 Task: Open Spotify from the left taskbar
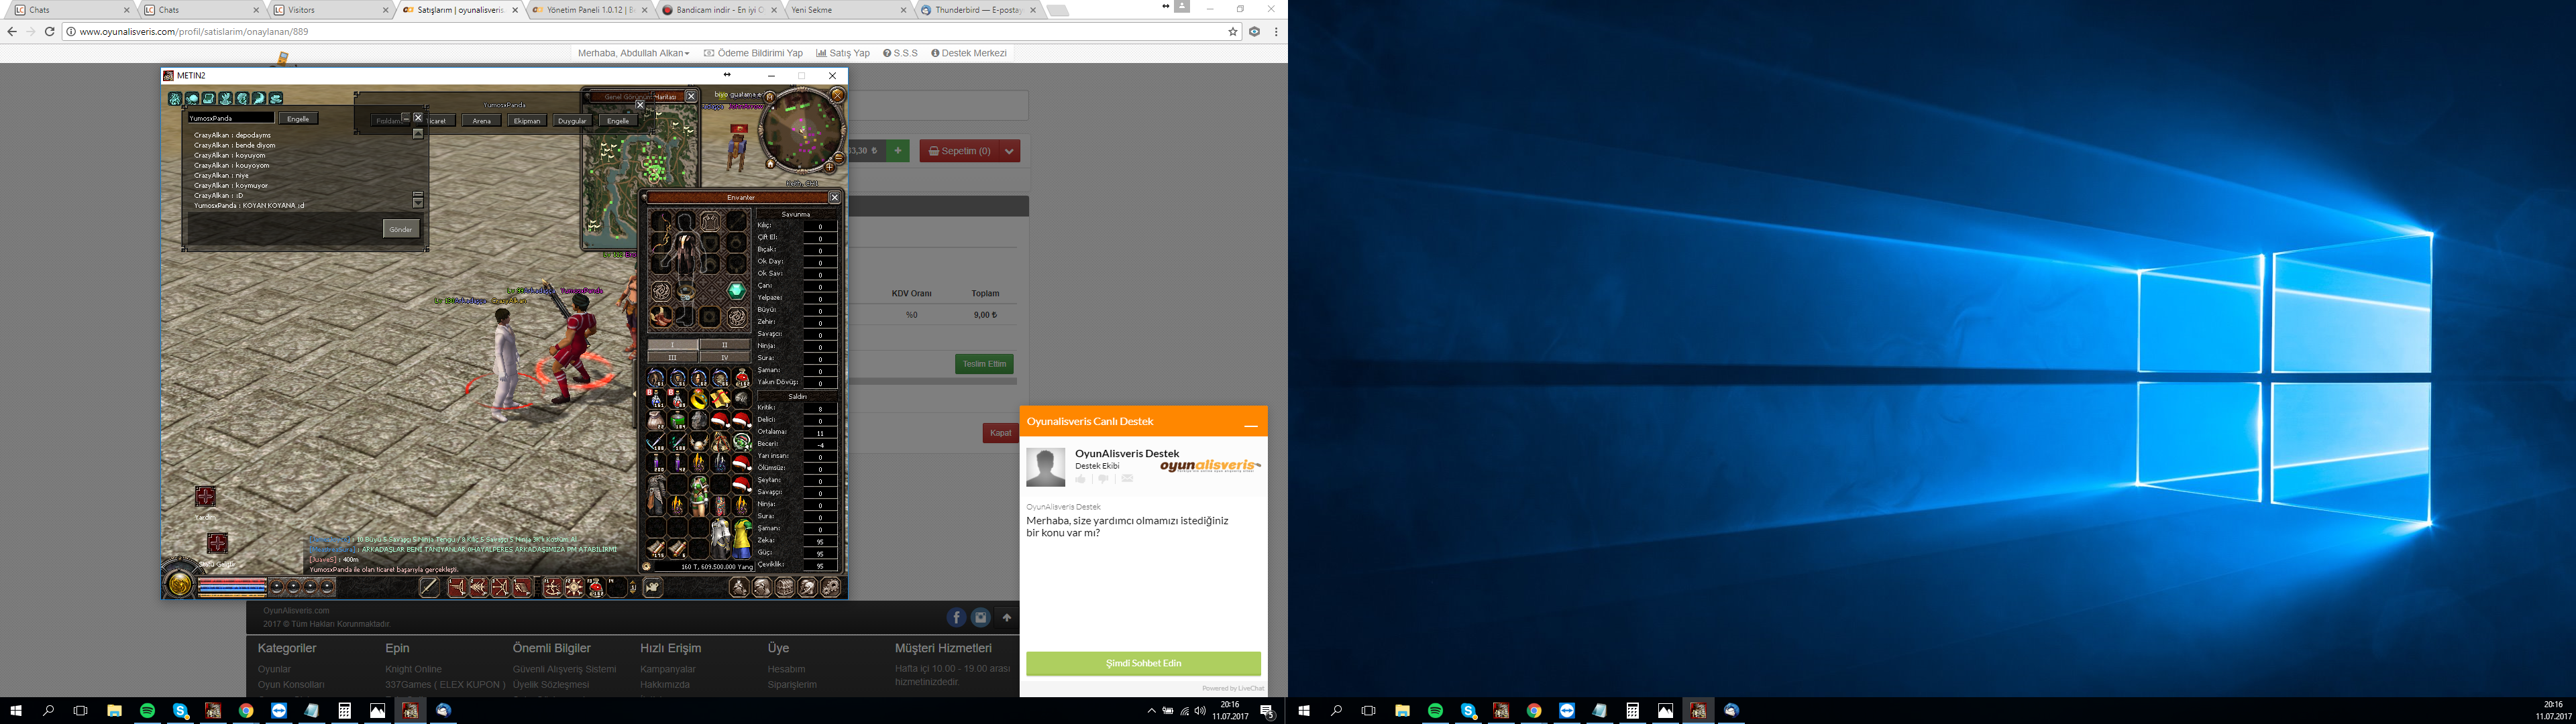147,711
